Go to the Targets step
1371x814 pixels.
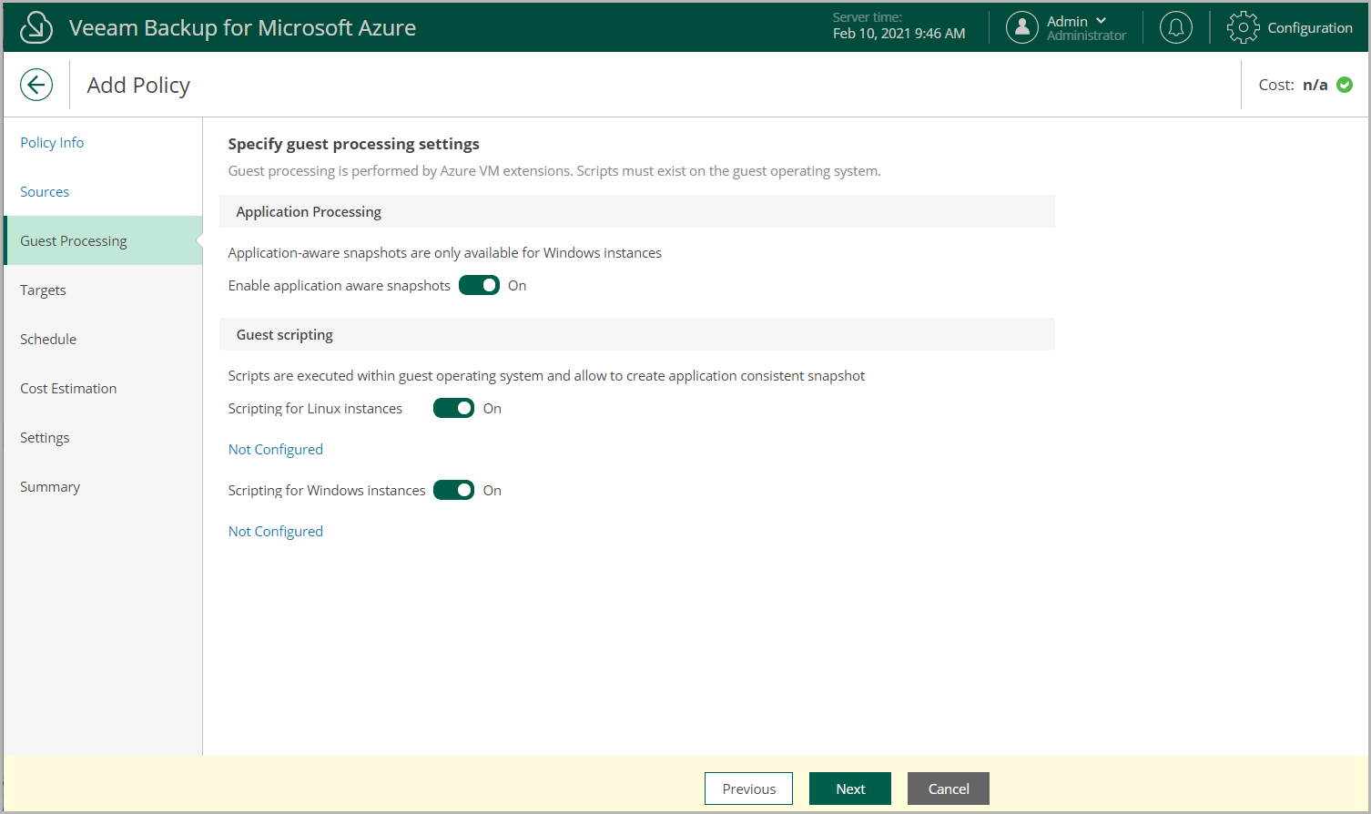(43, 290)
